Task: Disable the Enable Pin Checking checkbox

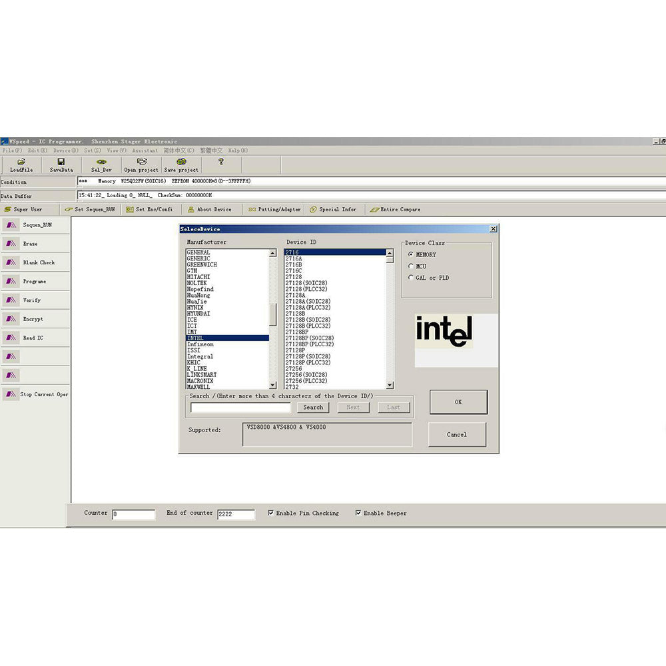Action: [270, 513]
